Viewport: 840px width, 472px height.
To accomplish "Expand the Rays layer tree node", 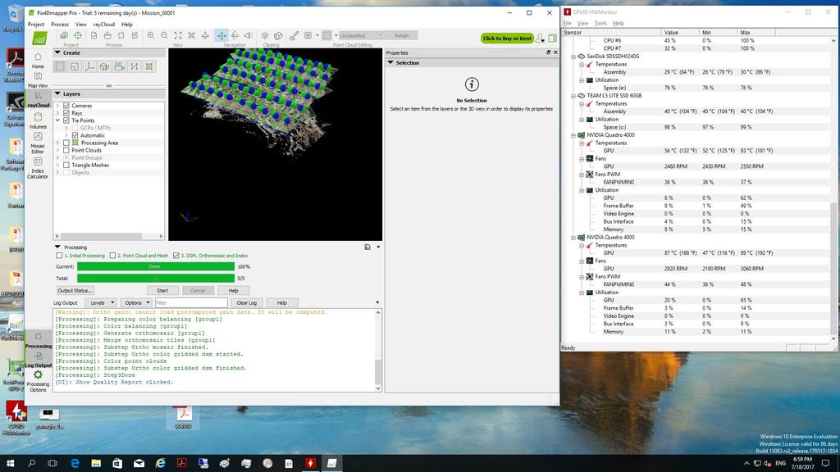I will click(58, 113).
